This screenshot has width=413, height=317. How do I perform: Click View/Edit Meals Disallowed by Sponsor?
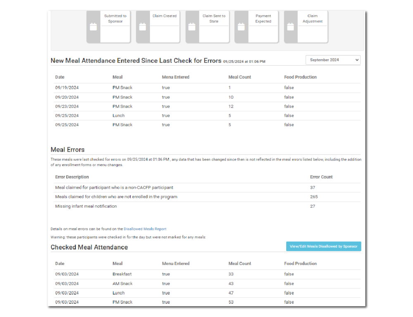point(323,246)
